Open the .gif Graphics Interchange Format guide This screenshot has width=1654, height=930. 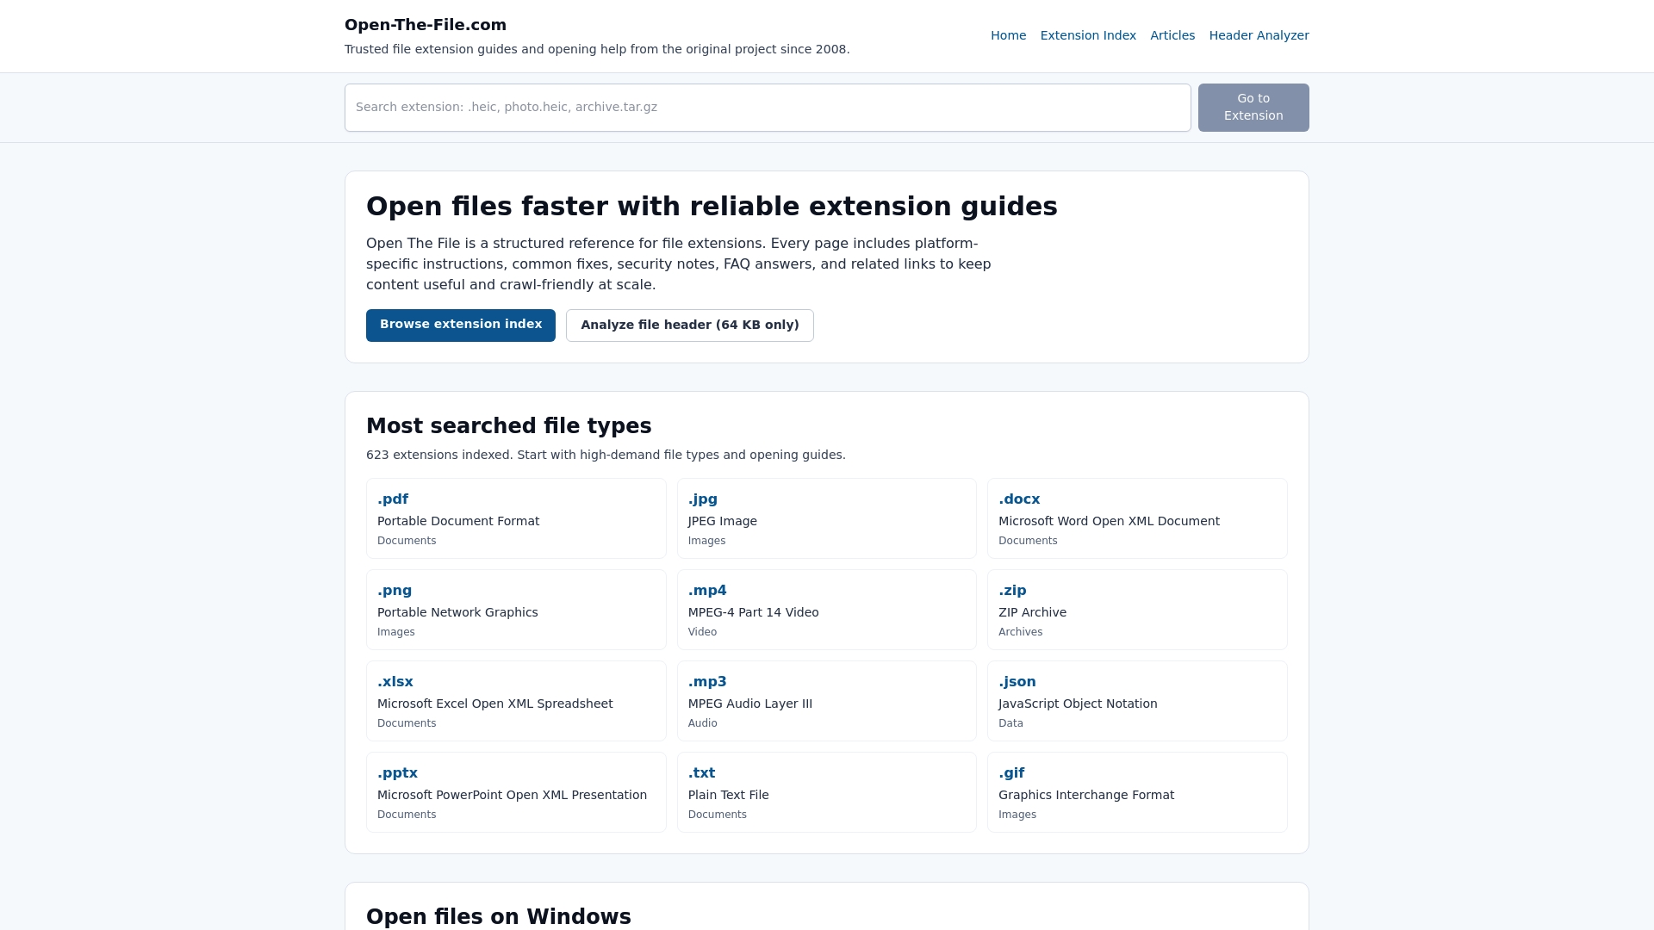click(1011, 773)
